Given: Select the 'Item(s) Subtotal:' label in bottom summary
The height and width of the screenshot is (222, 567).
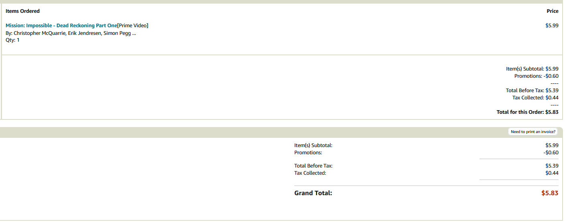Looking at the screenshot, I should (313, 145).
